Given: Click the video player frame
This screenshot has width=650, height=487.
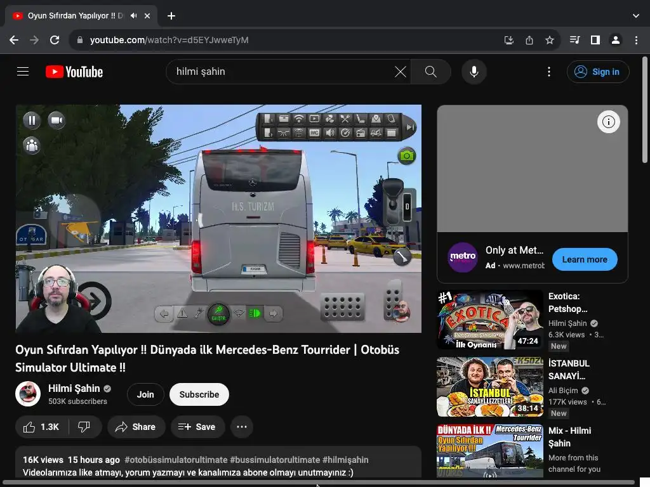Looking at the screenshot, I should coord(218,219).
